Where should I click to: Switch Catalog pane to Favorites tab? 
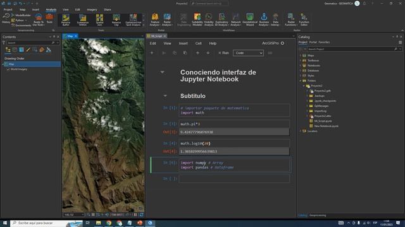(x=324, y=42)
